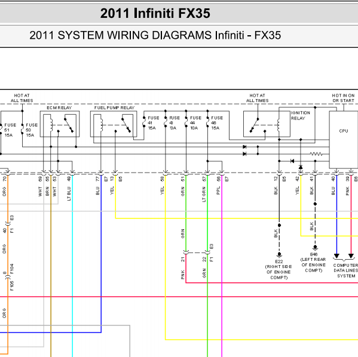Click the ignition relay switch contact symbol

(255, 125)
